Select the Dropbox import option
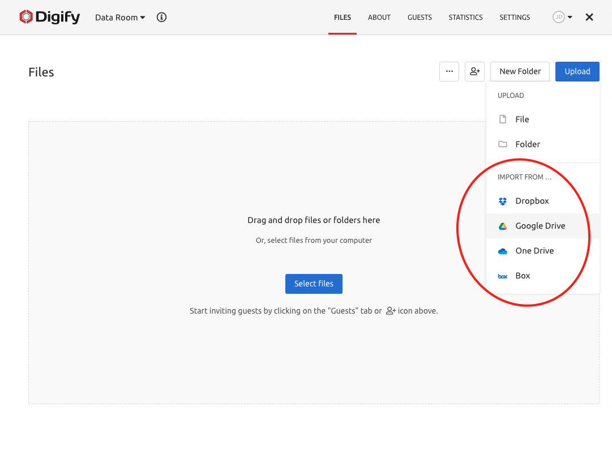 pos(532,201)
